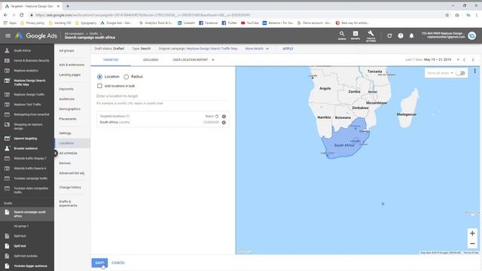Remove all targeted locations with header X
The image size is (482, 271).
[224, 117]
